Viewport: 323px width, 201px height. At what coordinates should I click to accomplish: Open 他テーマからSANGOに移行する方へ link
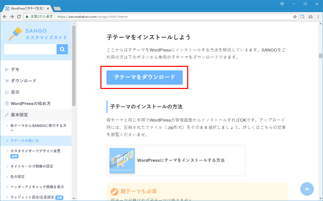pyautogui.click(x=38, y=128)
